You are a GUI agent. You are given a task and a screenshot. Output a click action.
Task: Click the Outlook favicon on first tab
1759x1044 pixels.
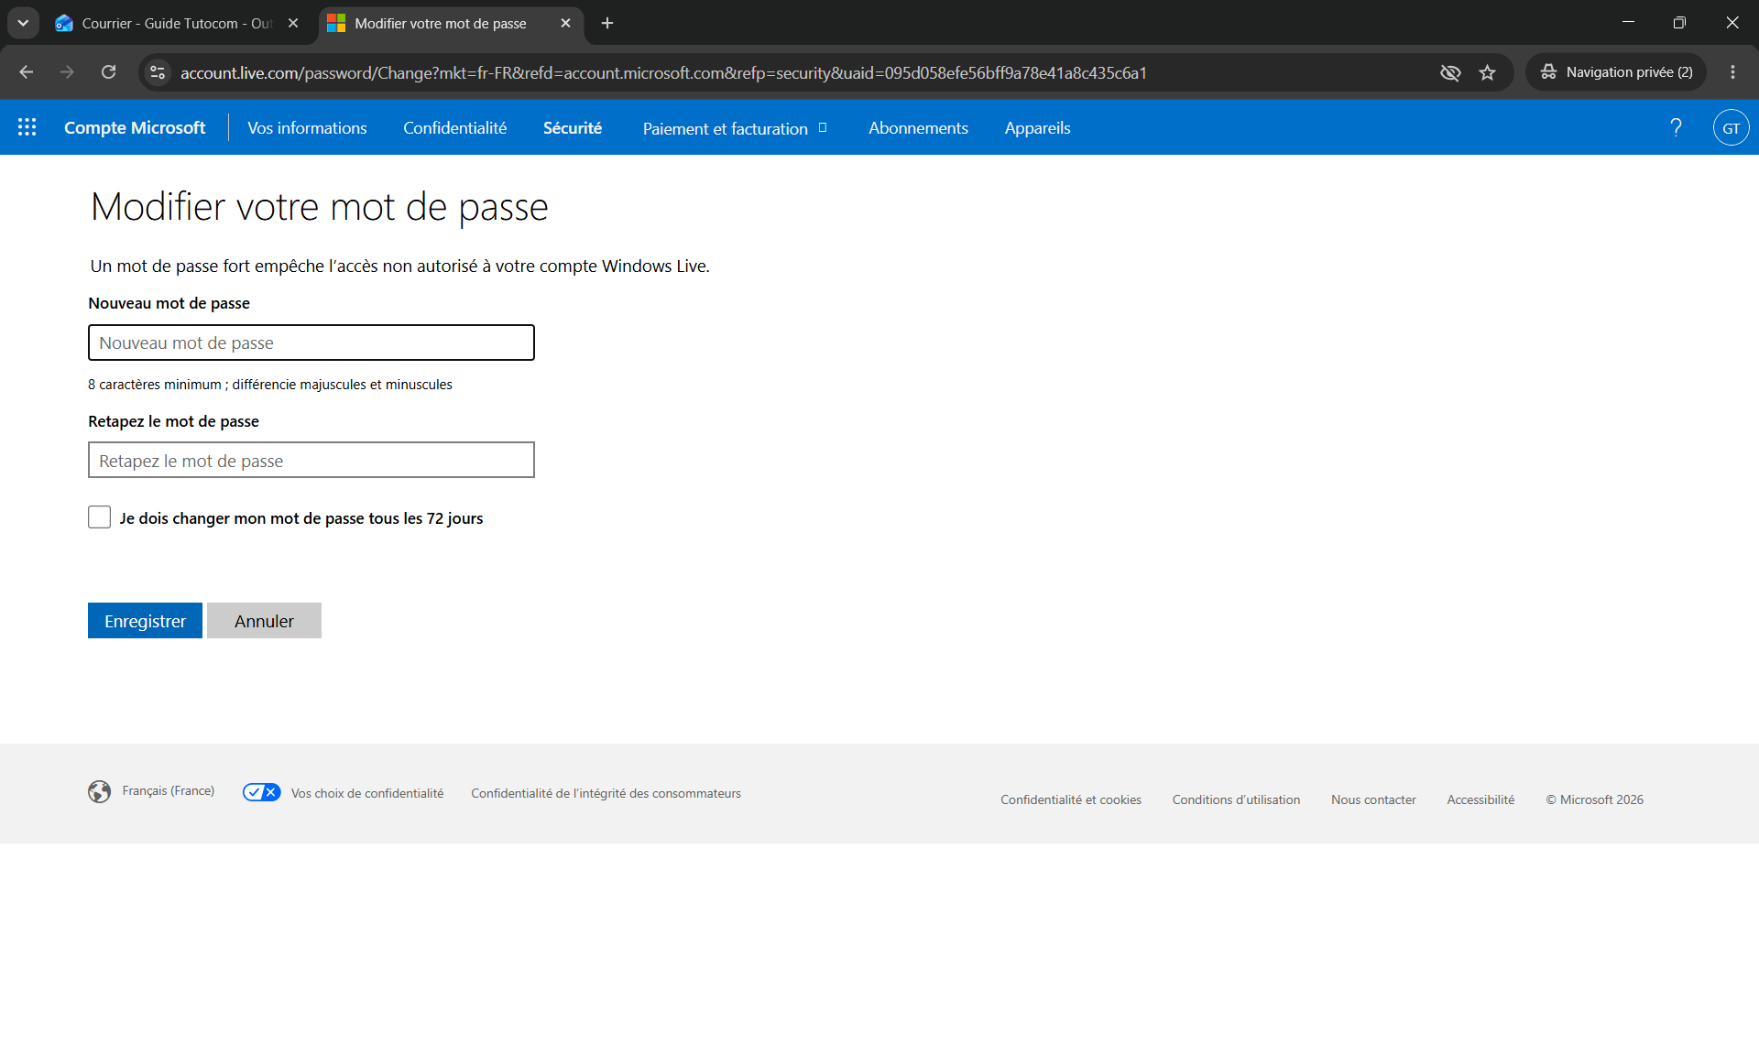(63, 23)
